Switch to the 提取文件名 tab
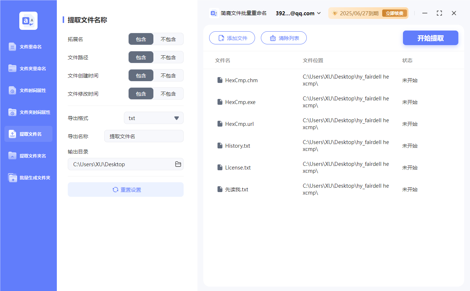Image resolution: width=470 pixels, height=291 pixels. (28, 134)
